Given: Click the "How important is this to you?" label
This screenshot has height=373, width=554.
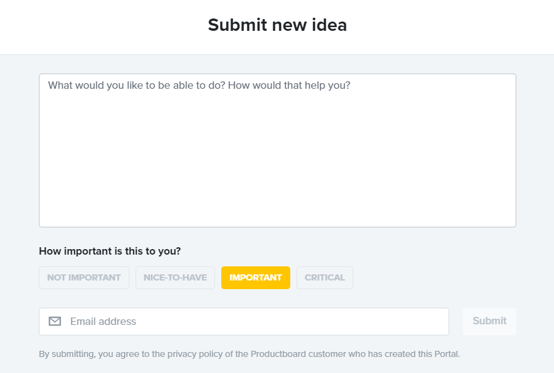Looking at the screenshot, I should [110, 251].
